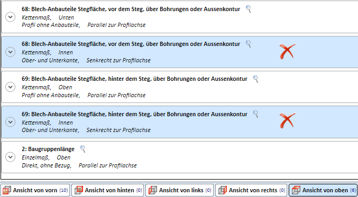The height and width of the screenshot is (197, 358).
Task: Switch to Ansicht von oben tab
Action: coord(323,190)
